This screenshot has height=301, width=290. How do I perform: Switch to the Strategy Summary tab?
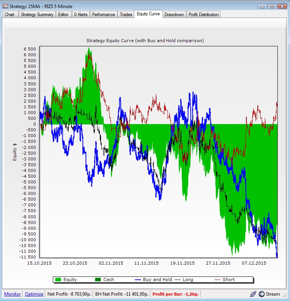[37, 15]
